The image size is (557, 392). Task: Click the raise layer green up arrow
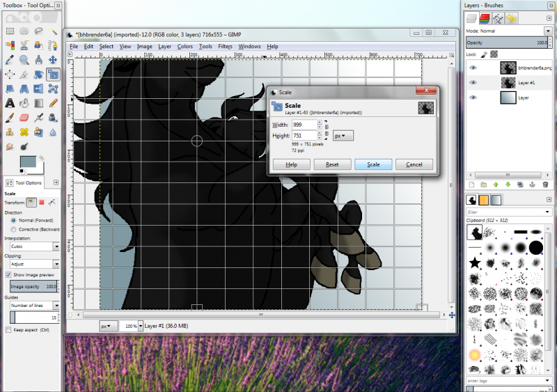[x=496, y=185]
